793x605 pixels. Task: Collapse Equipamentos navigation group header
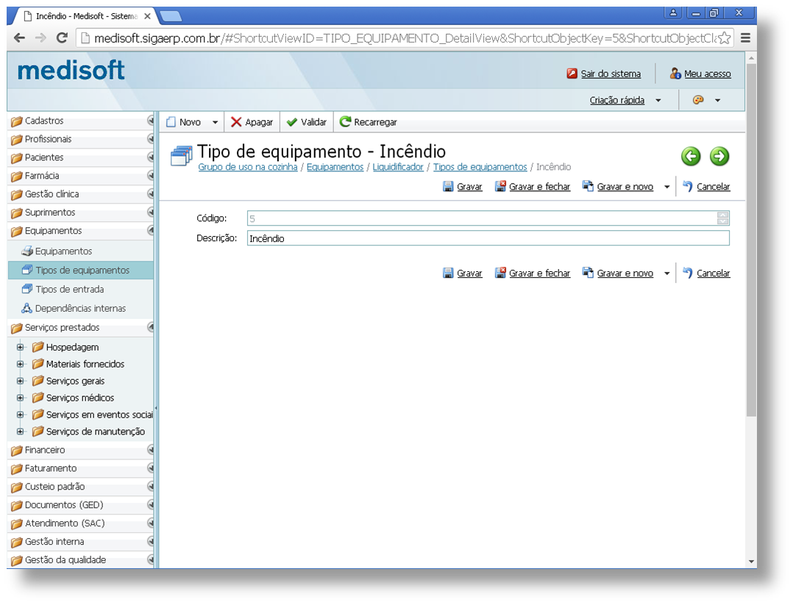tap(81, 231)
